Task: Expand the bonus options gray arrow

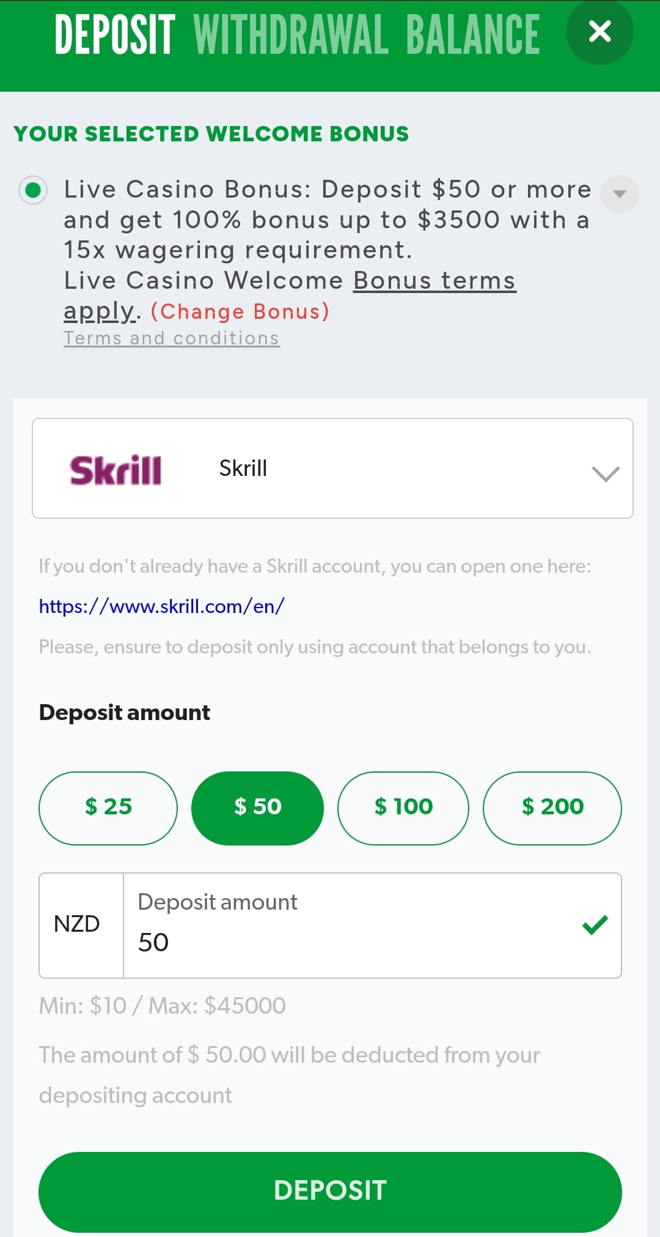Action: [x=619, y=194]
